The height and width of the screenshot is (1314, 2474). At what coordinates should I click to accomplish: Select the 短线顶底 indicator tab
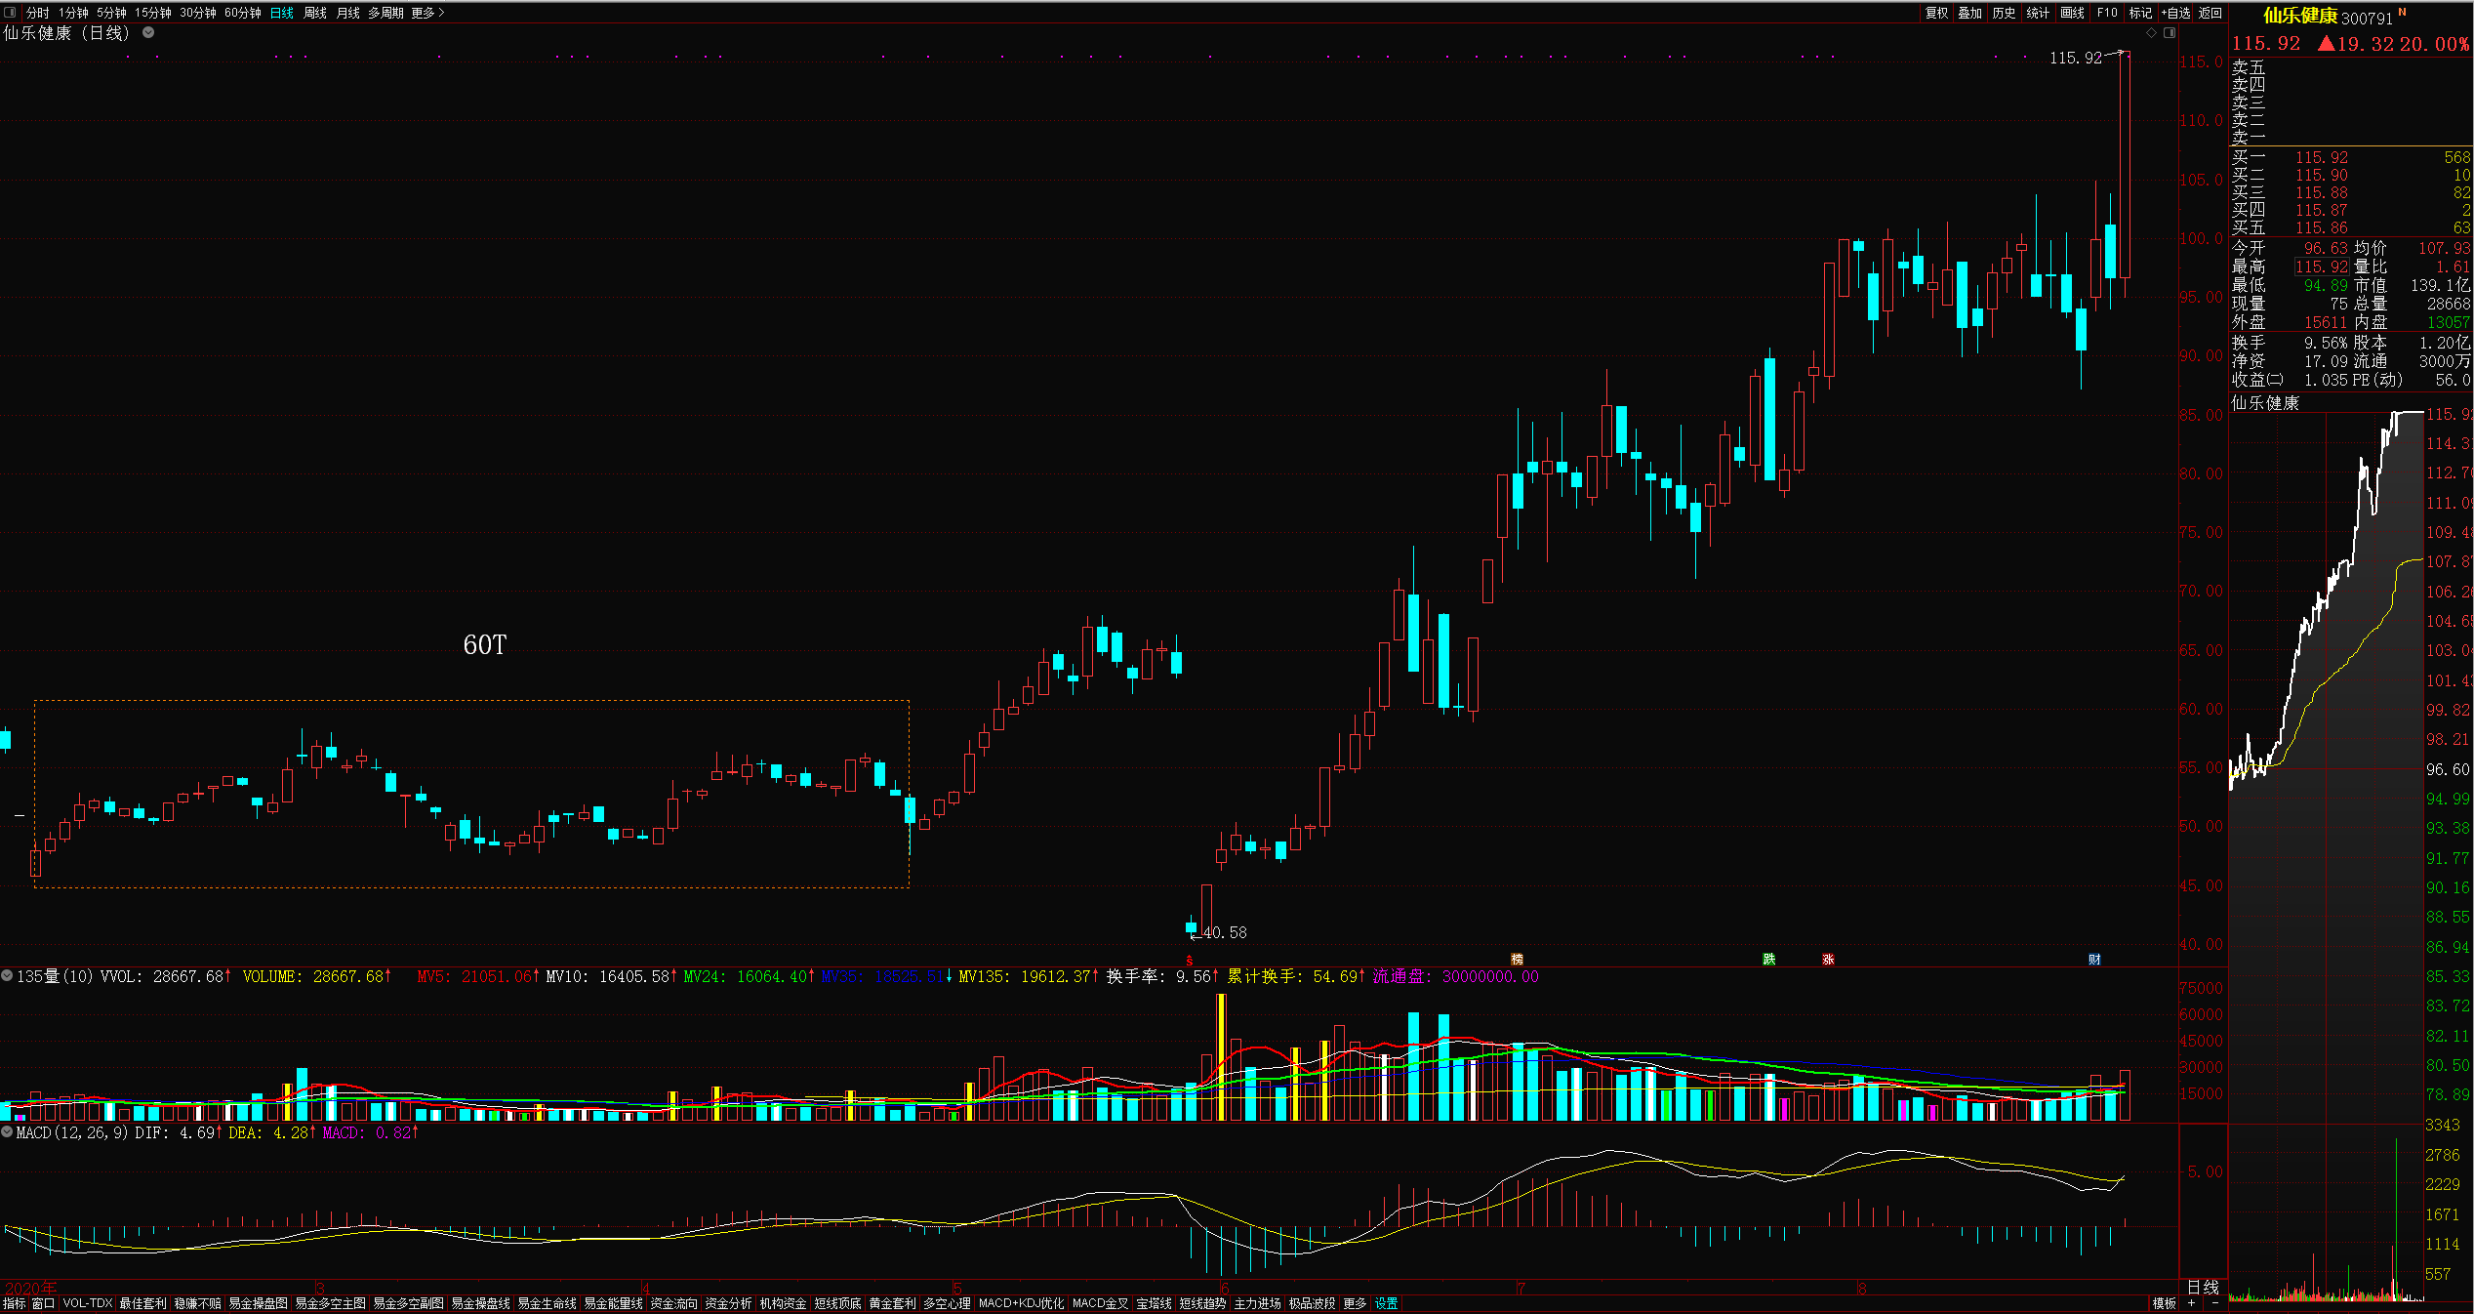pos(837,1303)
